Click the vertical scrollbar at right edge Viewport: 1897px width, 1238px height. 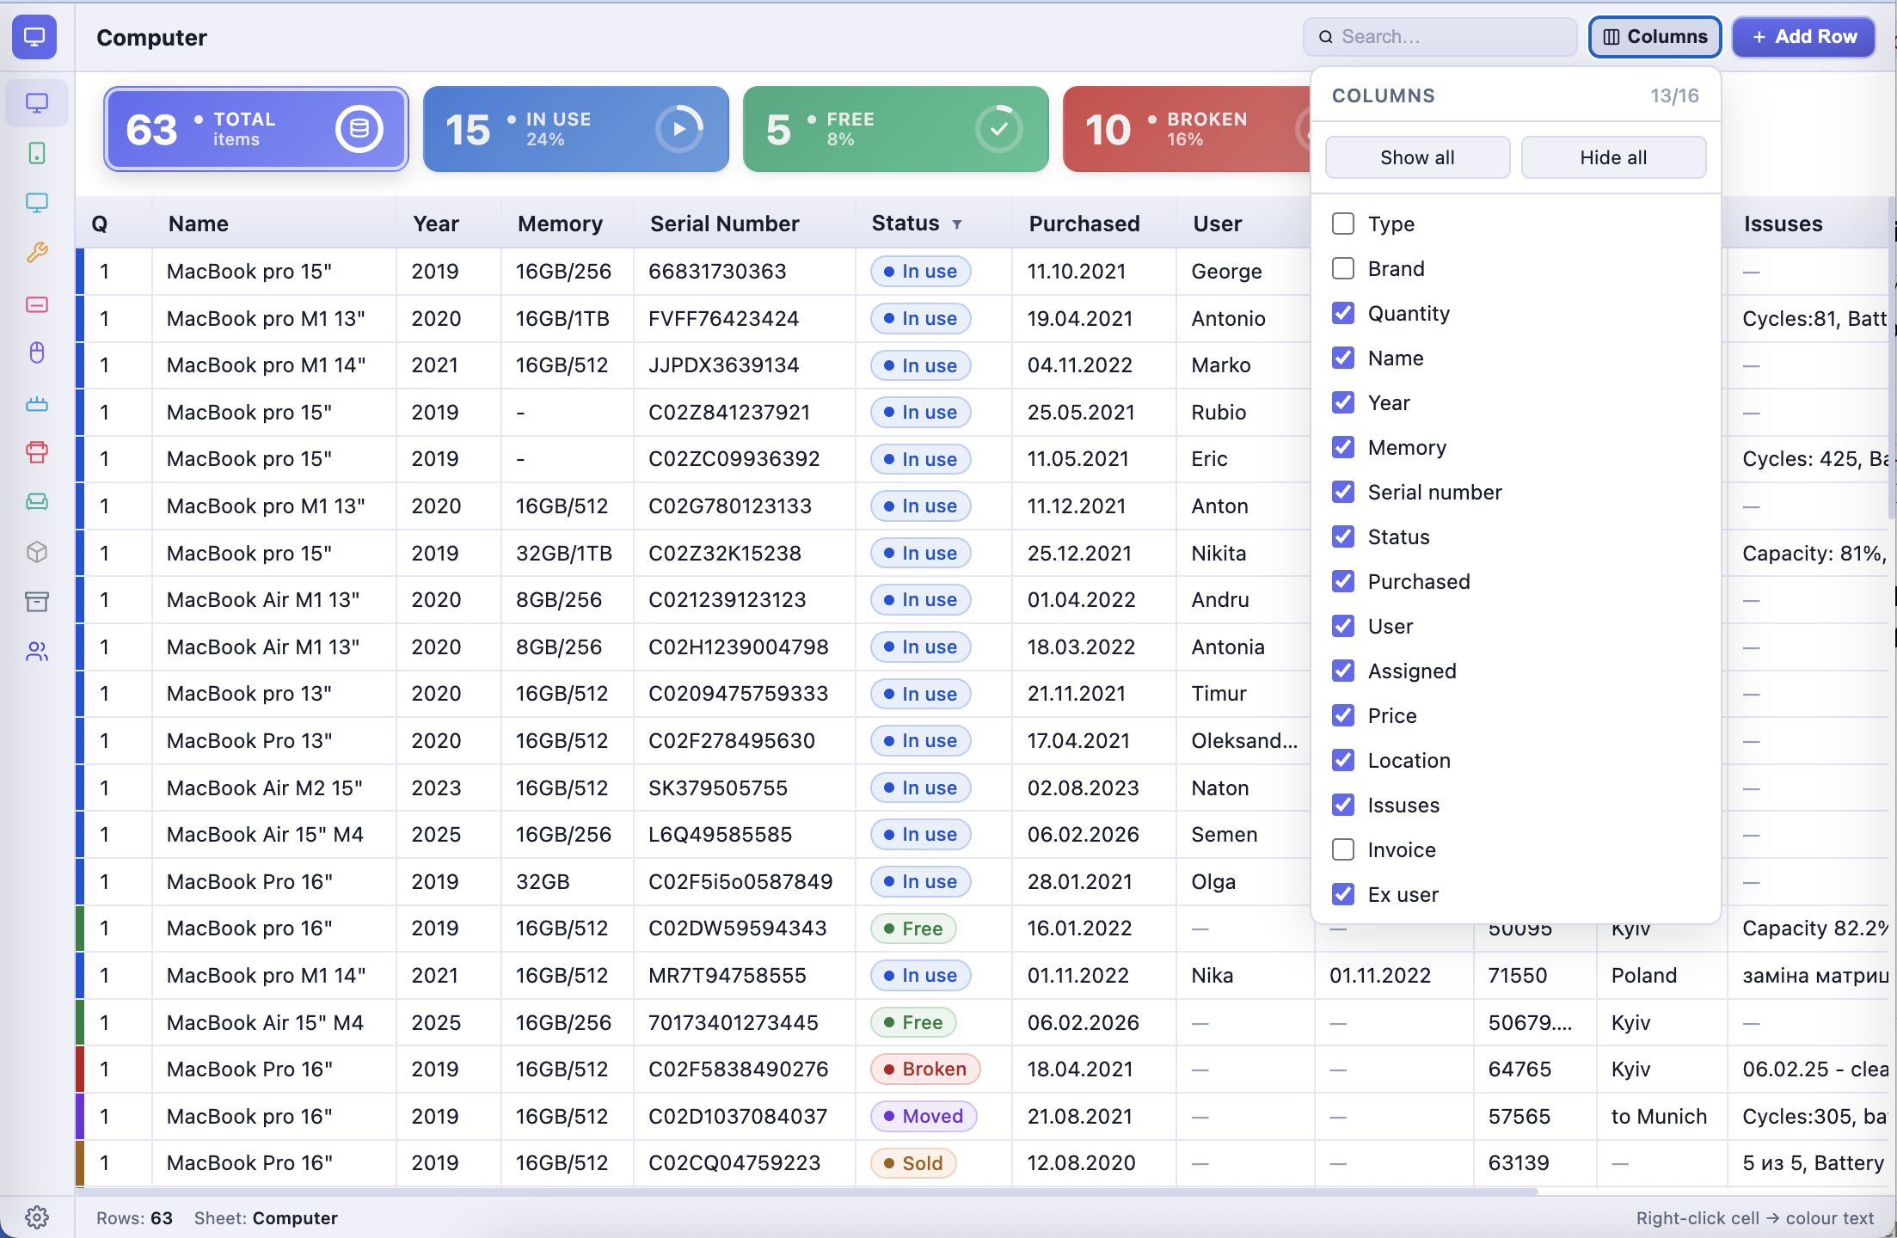click(x=1891, y=357)
